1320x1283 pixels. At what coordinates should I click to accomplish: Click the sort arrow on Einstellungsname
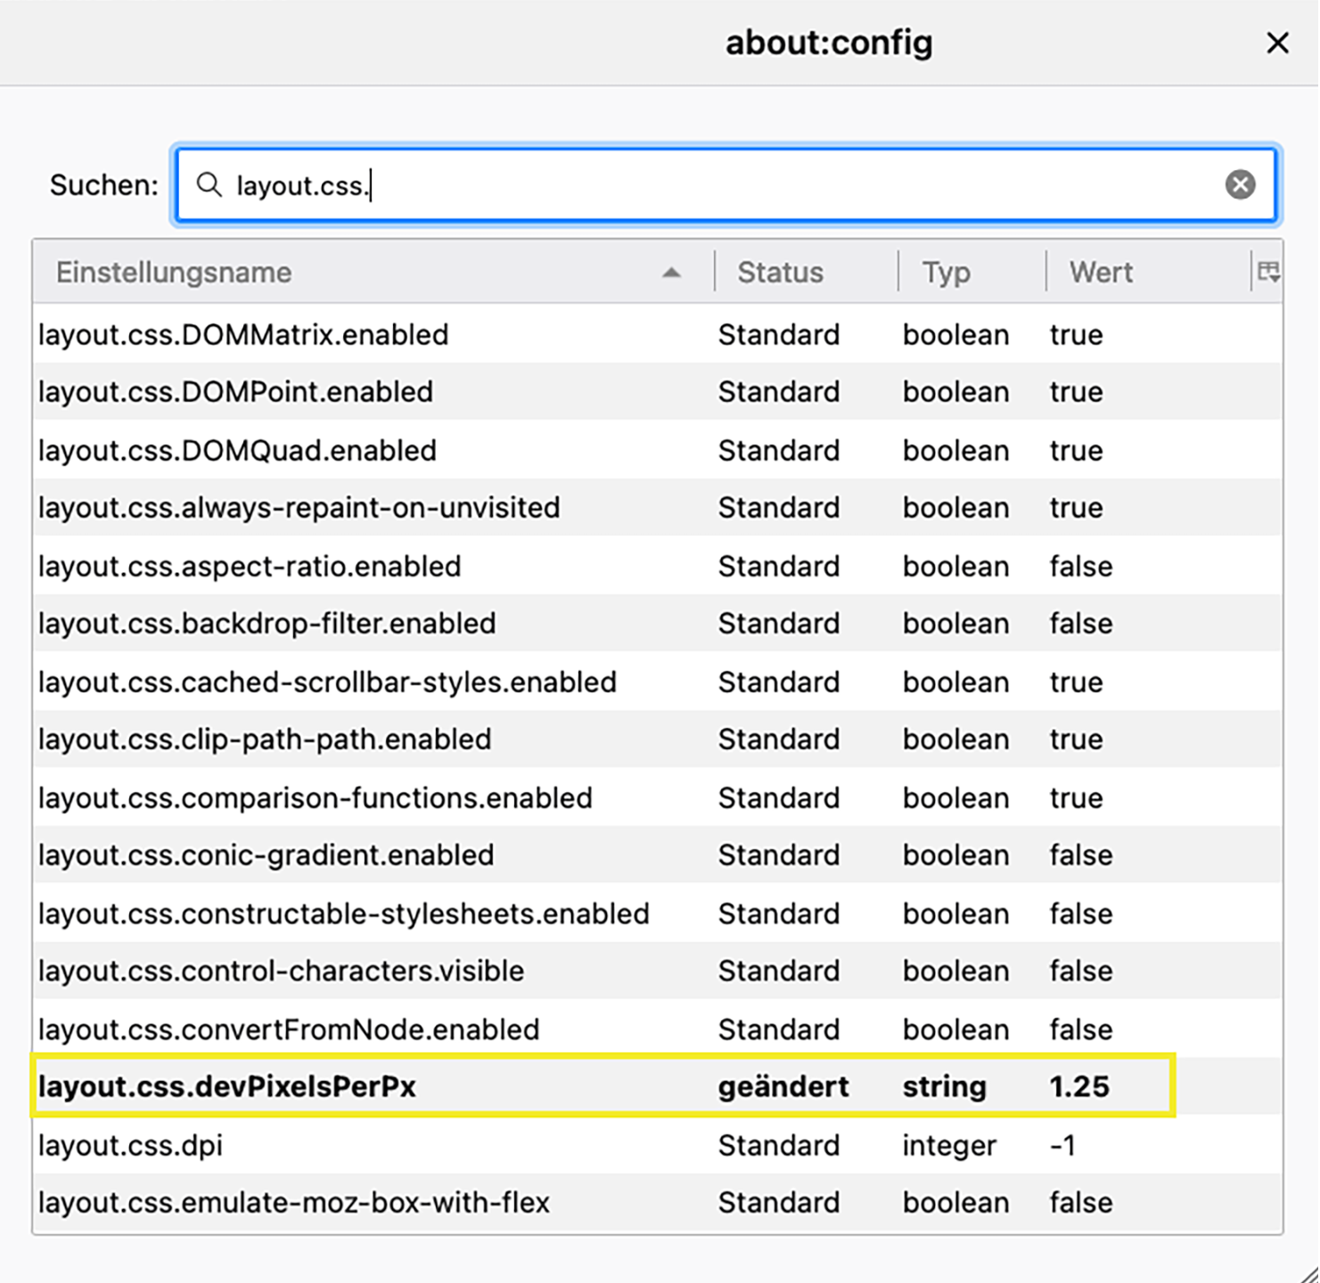click(671, 273)
